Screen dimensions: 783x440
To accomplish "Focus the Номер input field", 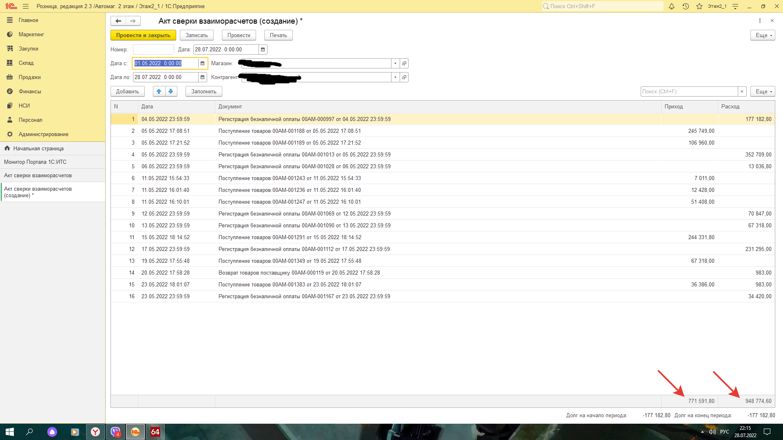I will [x=153, y=49].
